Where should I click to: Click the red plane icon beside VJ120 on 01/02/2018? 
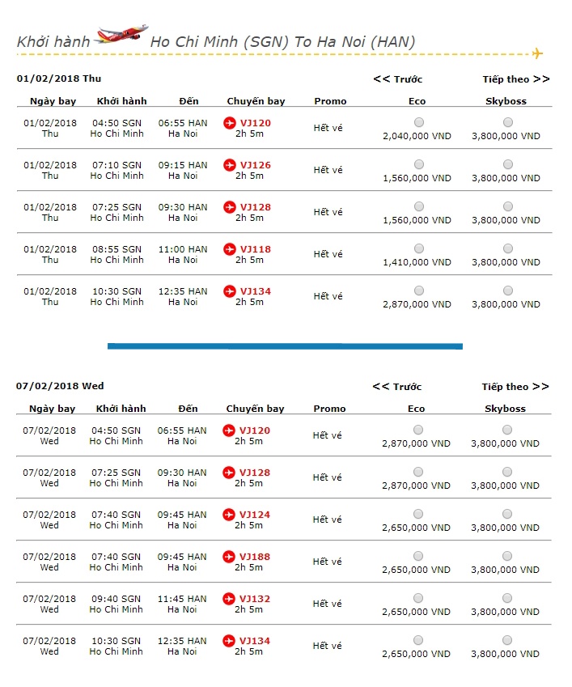pyautogui.click(x=230, y=123)
